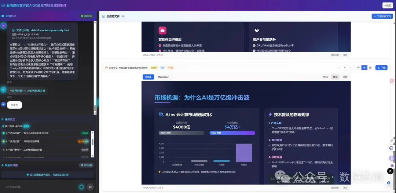Screen dimensions: 396x193
Task: Switch to code view icon in file header
Action: 358,68
